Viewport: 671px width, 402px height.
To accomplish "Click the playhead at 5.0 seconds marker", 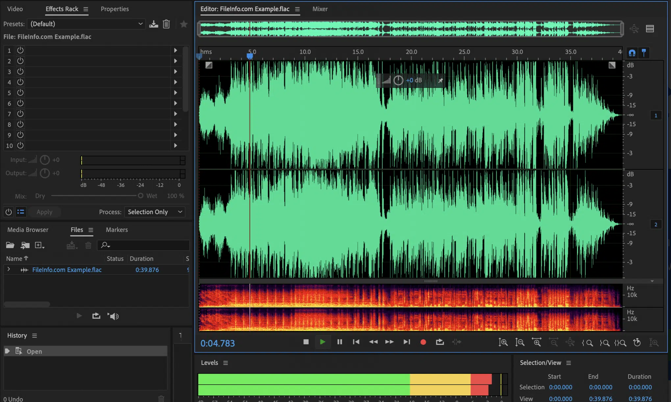I will point(250,56).
